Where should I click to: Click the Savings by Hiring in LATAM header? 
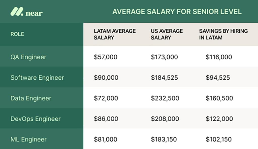click(223, 34)
